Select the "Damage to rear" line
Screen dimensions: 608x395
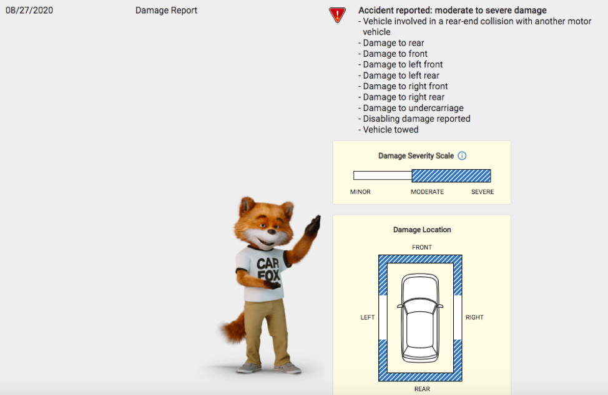391,43
